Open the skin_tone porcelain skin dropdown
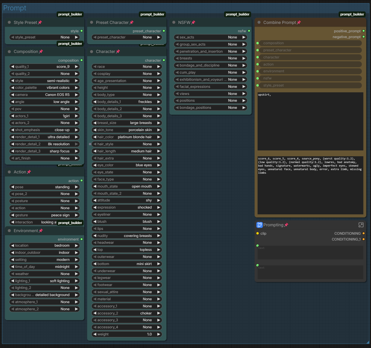Image resolution: width=371 pixels, height=348 pixels. (127, 130)
